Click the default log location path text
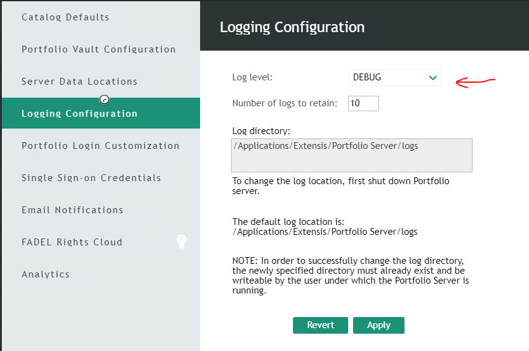 [x=325, y=232]
